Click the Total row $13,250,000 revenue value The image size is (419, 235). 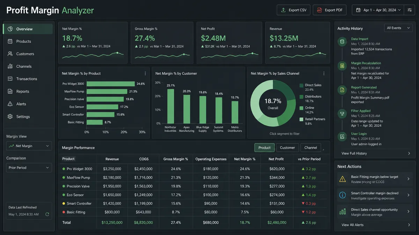click(x=112, y=222)
